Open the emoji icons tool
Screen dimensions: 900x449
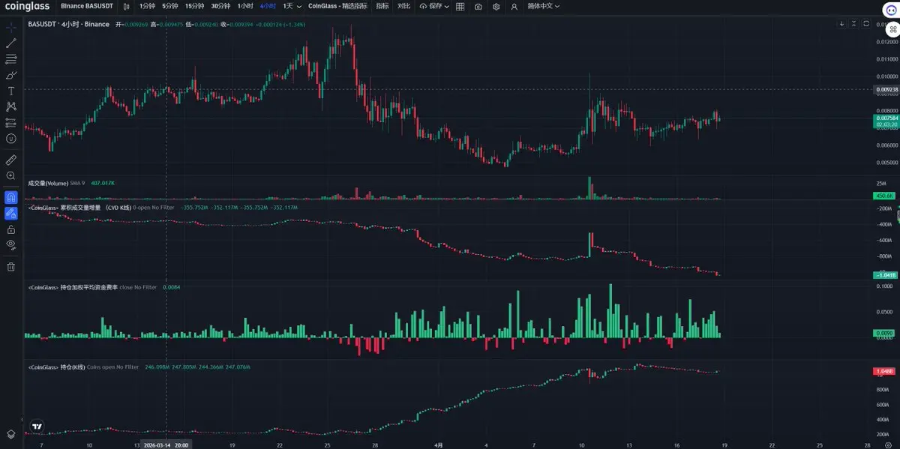click(x=11, y=139)
